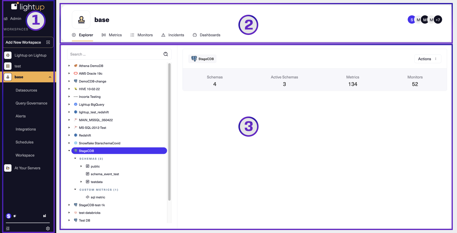
Task: Switch to the Incidents tab
Action: click(173, 35)
